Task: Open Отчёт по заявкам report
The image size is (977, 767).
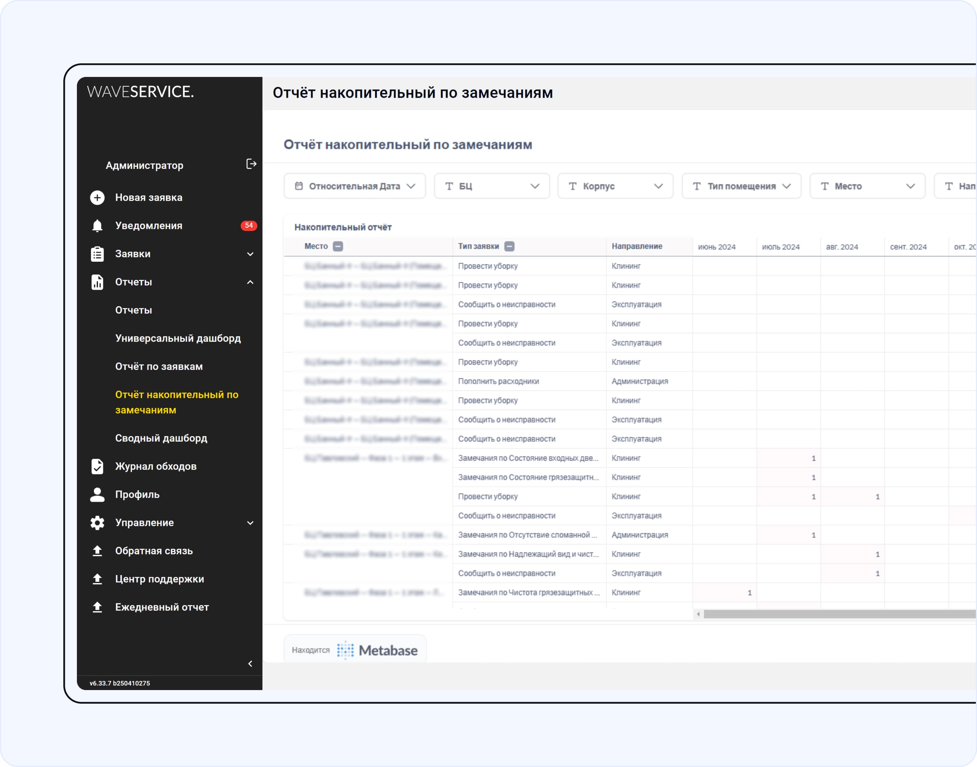Action: (x=159, y=367)
